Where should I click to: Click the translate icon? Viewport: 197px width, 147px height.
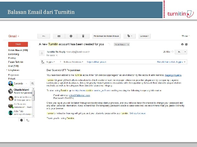coord(43,62)
